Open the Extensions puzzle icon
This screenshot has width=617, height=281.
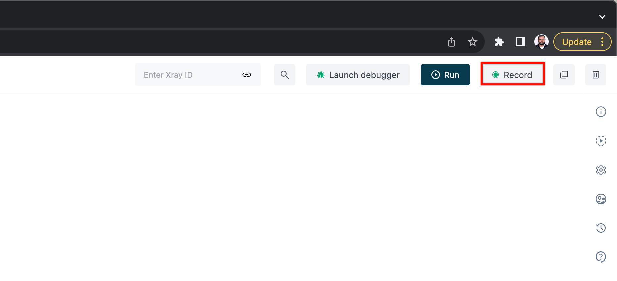[x=499, y=42]
